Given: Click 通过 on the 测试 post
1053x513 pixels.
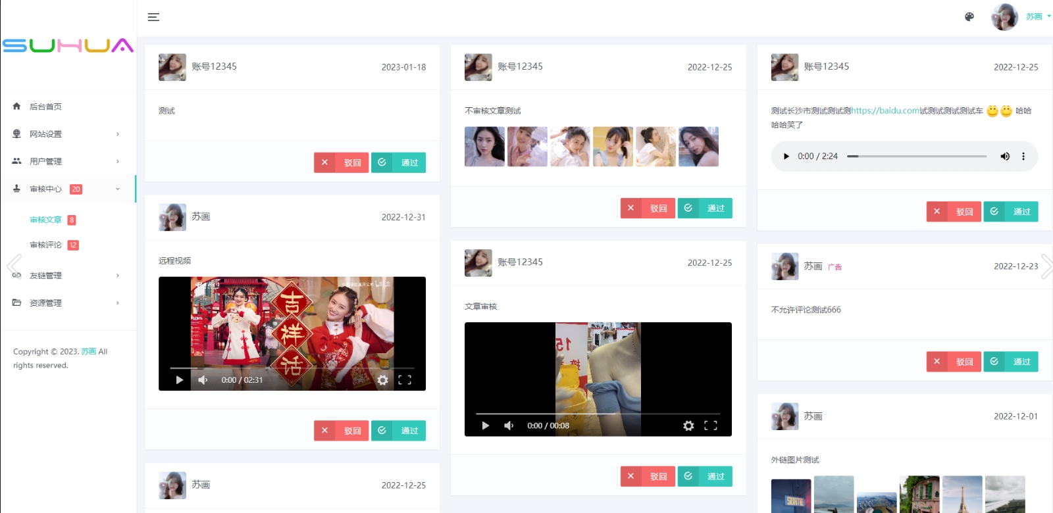Looking at the screenshot, I should (398, 162).
